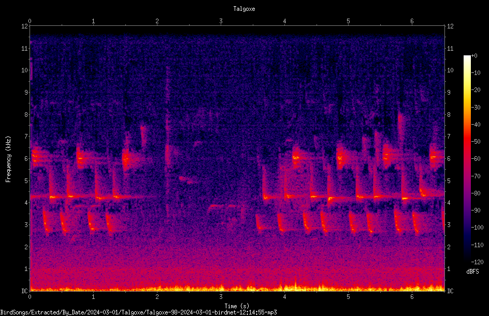
Task: Click the 4 kHz label on left axis
Action: [x=26, y=203]
